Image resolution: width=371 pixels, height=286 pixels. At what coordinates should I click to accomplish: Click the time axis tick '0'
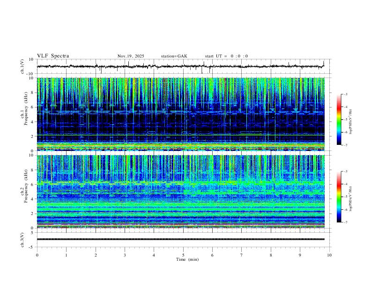[37, 255]
